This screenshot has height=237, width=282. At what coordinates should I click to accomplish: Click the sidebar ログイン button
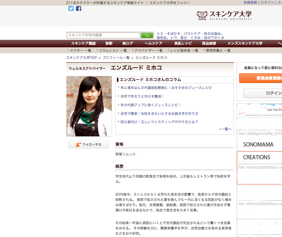[263, 93]
